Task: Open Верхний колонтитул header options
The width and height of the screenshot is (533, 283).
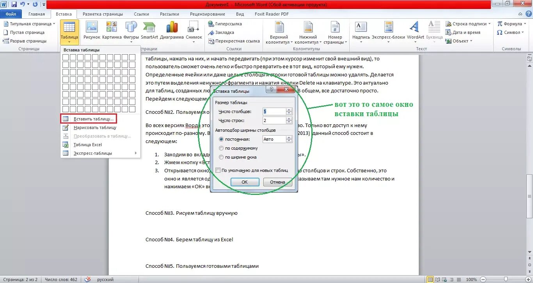Action: point(279,32)
